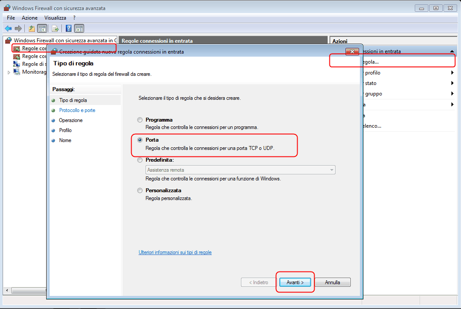Toggle the Show/Hide Action Pane toolbar icon
This screenshot has width=461, height=309.
[79, 28]
